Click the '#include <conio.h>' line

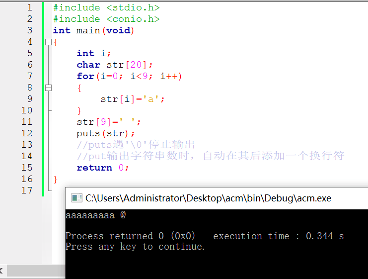106,19
